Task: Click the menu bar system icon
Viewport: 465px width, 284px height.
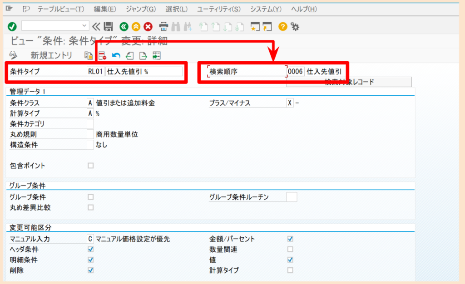Action: pyautogui.click(x=9, y=9)
